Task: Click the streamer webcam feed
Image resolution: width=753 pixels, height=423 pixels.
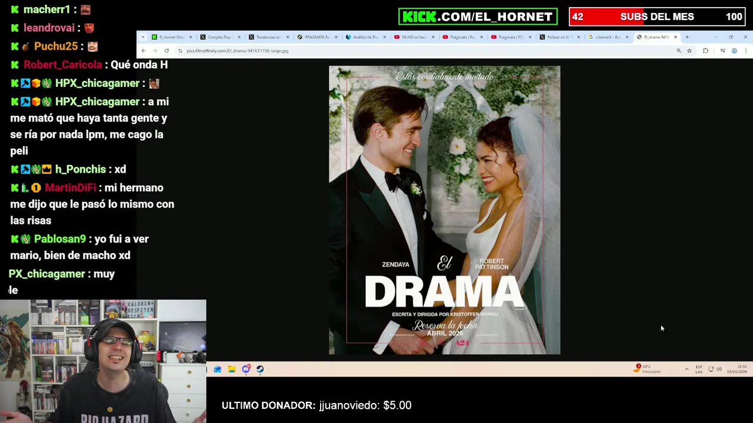Action: tap(103, 361)
